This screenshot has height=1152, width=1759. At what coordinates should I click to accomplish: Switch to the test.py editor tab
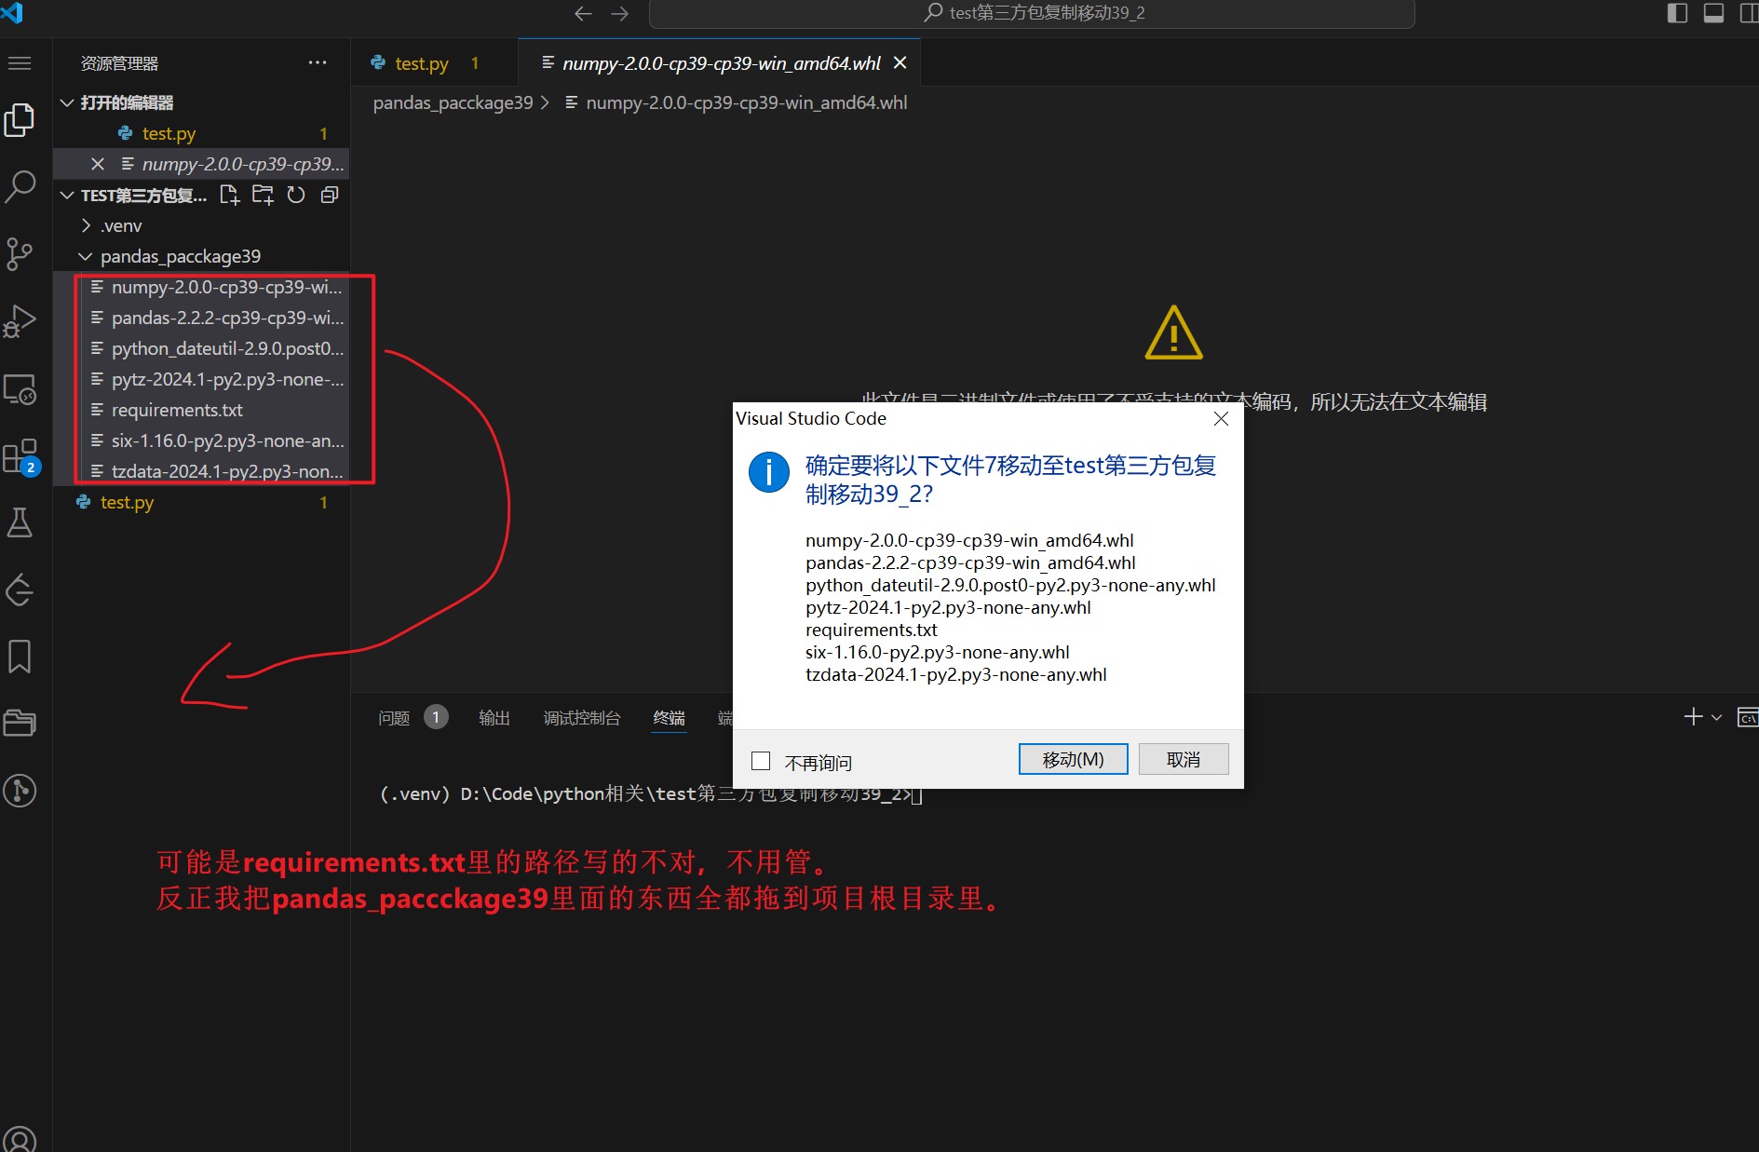(421, 63)
